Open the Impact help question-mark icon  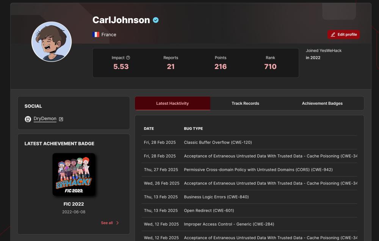tap(128, 58)
